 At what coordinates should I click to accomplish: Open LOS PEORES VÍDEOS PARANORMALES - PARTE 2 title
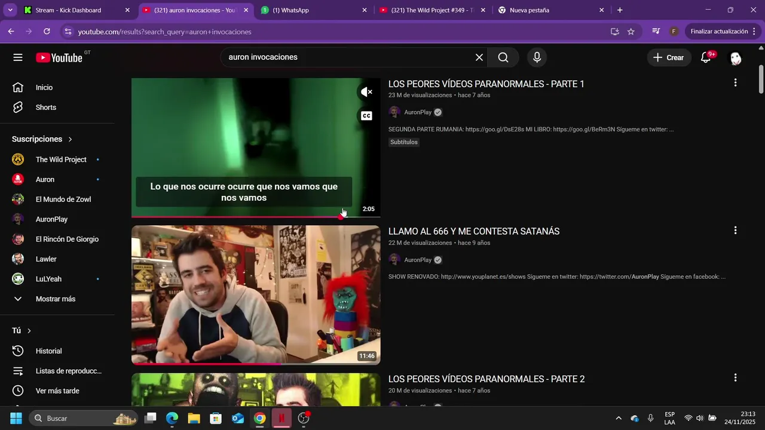486,379
